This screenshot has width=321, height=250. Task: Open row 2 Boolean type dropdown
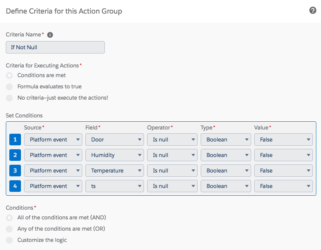(x=226, y=155)
